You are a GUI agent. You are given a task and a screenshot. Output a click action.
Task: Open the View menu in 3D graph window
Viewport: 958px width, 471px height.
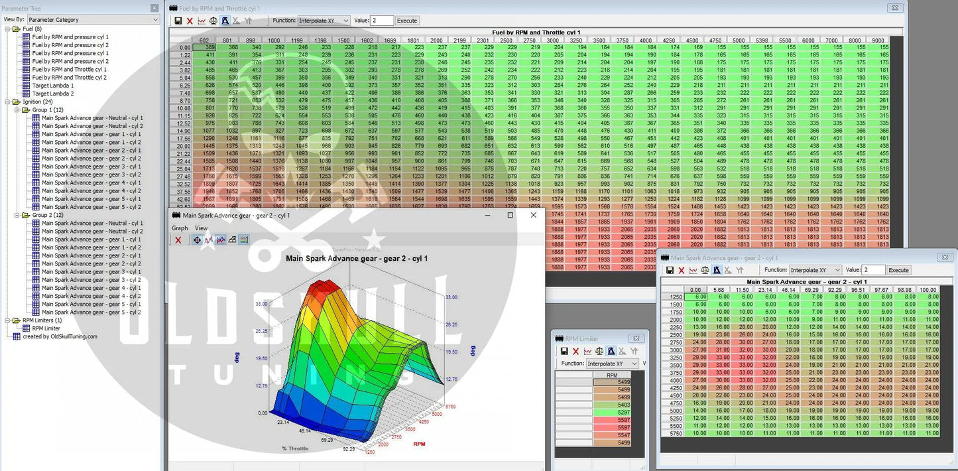(201, 228)
